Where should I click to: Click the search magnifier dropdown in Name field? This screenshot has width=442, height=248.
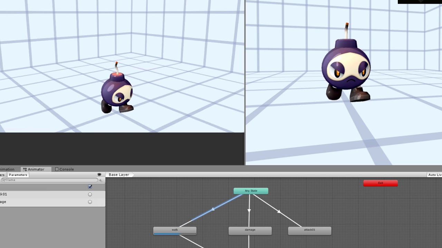coord(3,180)
